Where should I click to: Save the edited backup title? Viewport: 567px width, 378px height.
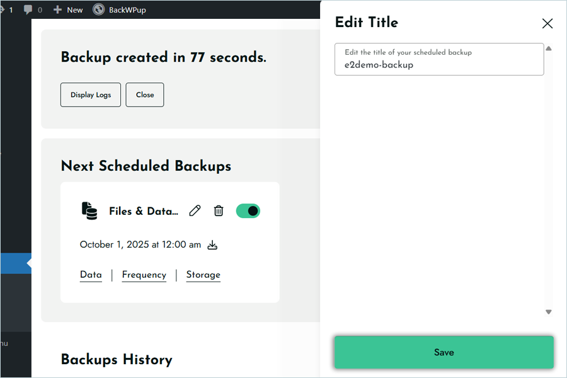444,352
